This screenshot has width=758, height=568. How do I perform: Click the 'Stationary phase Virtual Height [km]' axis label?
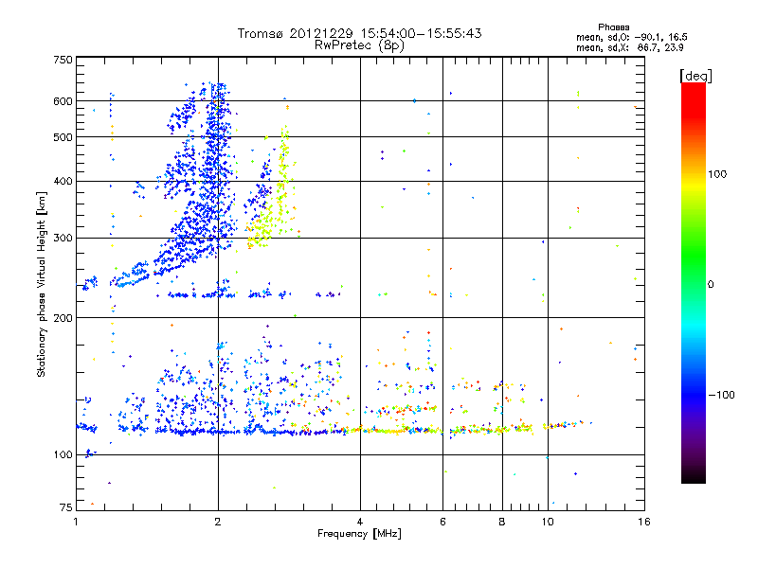(x=42, y=284)
